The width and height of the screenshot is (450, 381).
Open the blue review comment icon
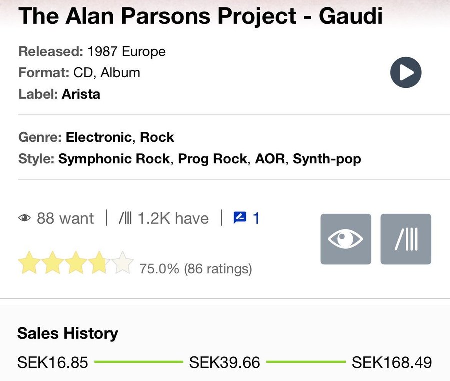coord(240,218)
